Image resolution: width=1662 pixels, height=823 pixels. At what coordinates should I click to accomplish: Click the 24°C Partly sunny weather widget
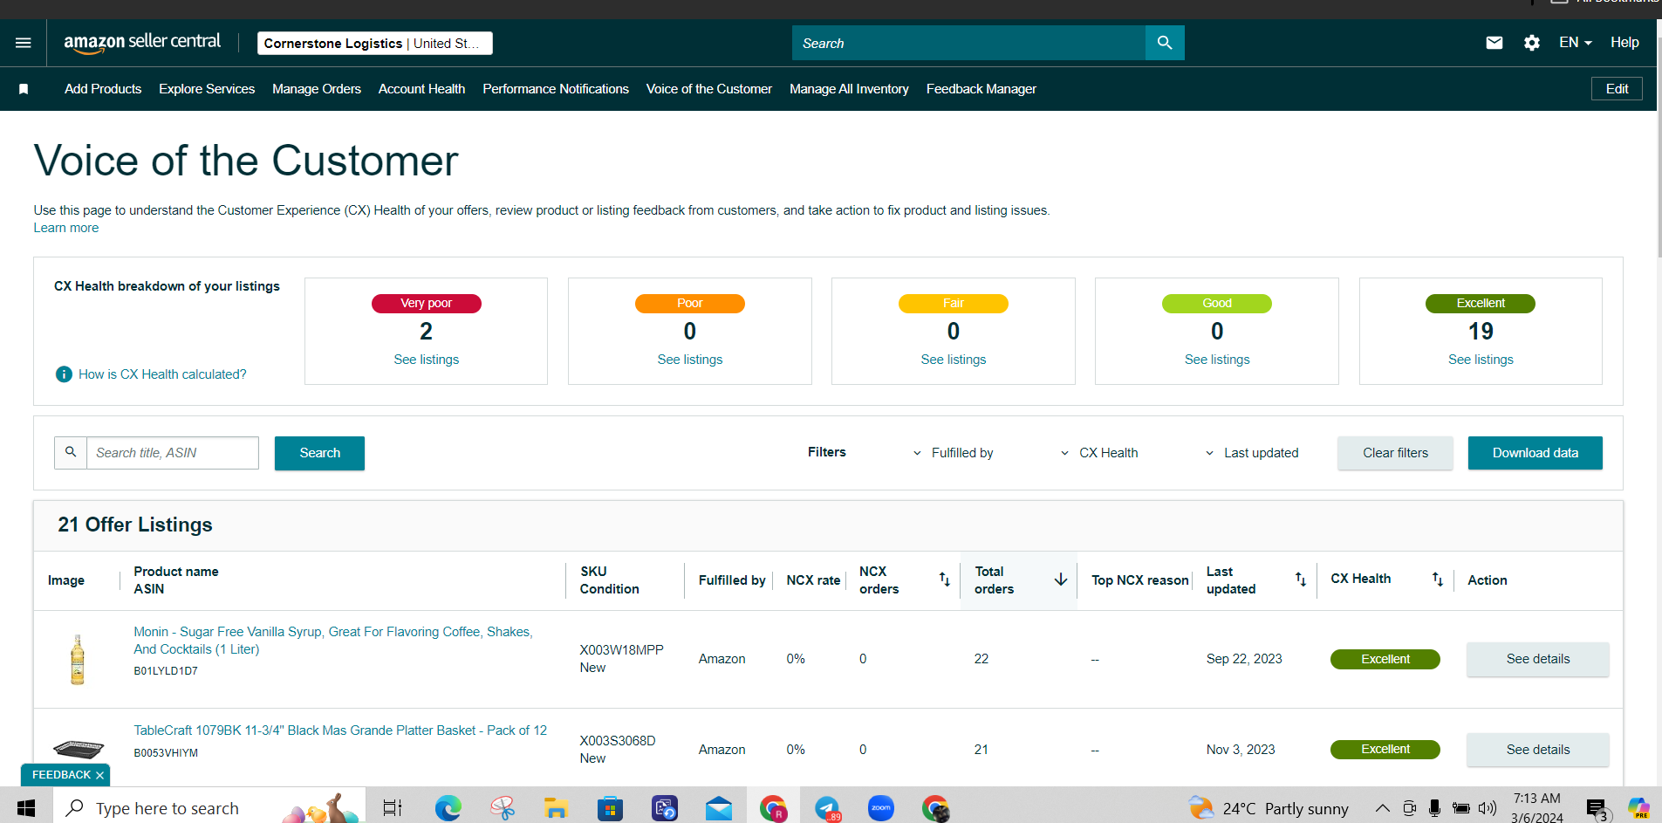(x=1269, y=808)
